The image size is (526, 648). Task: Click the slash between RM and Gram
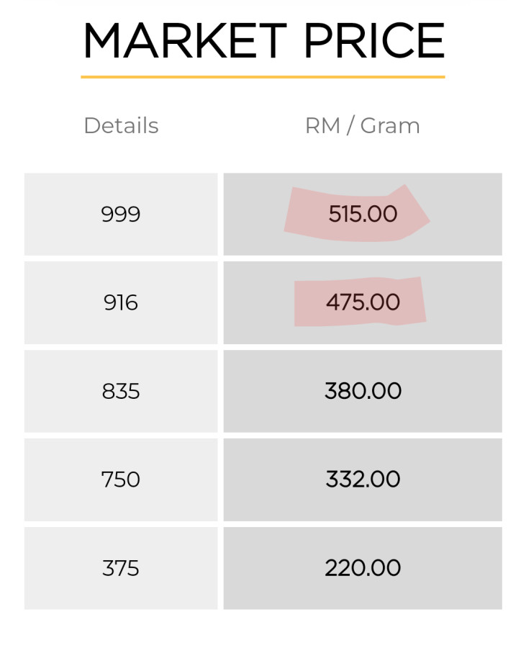pos(350,126)
